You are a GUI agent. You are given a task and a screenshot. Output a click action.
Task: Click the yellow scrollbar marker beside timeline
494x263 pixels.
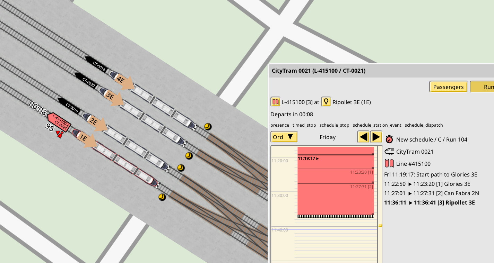click(x=380, y=225)
